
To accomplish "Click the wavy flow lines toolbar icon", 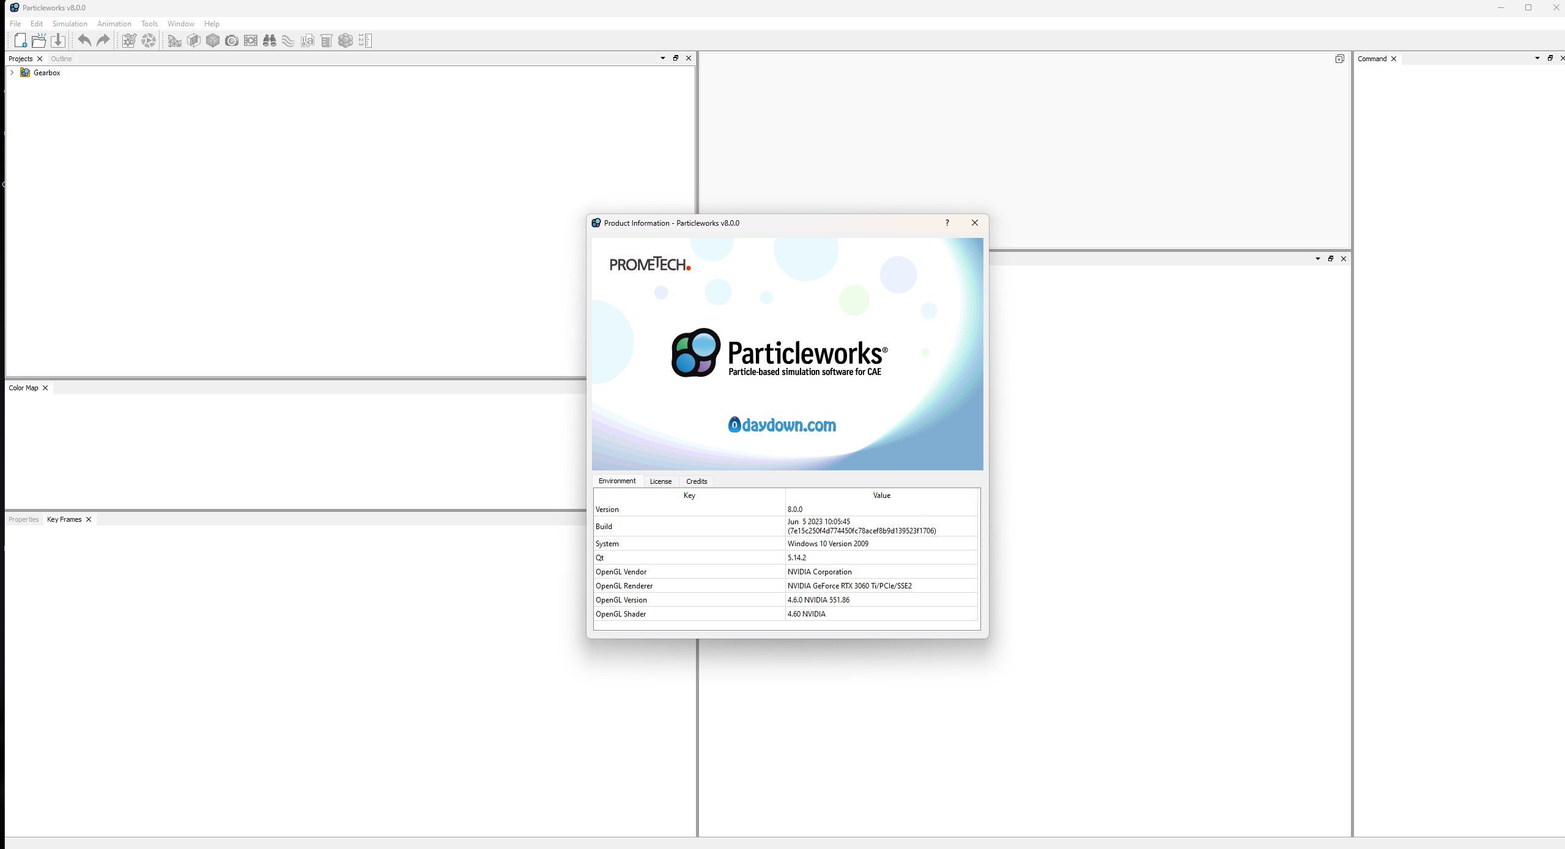I will point(289,41).
